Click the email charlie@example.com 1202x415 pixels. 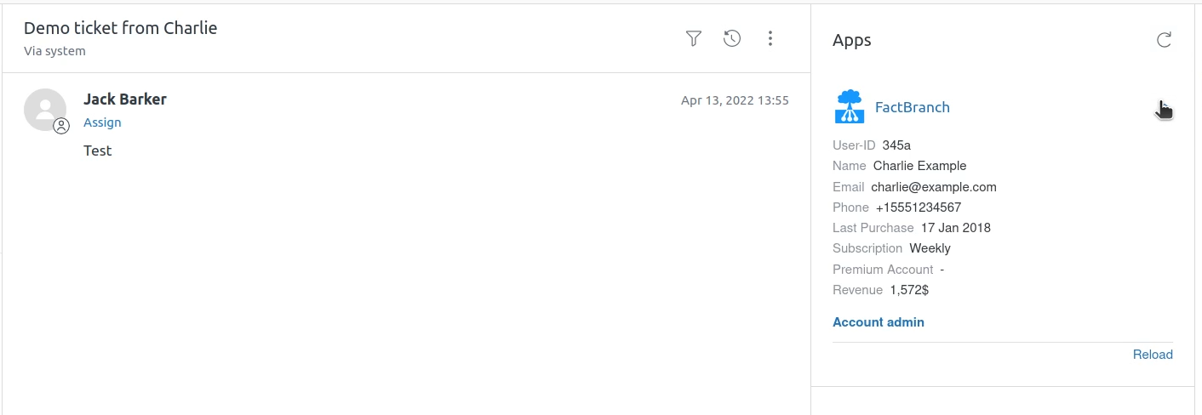[x=933, y=187]
